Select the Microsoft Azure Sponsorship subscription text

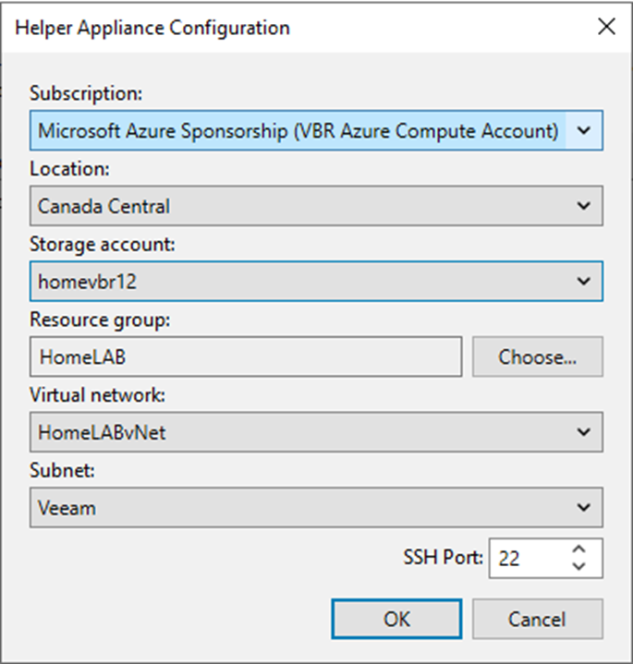(298, 130)
